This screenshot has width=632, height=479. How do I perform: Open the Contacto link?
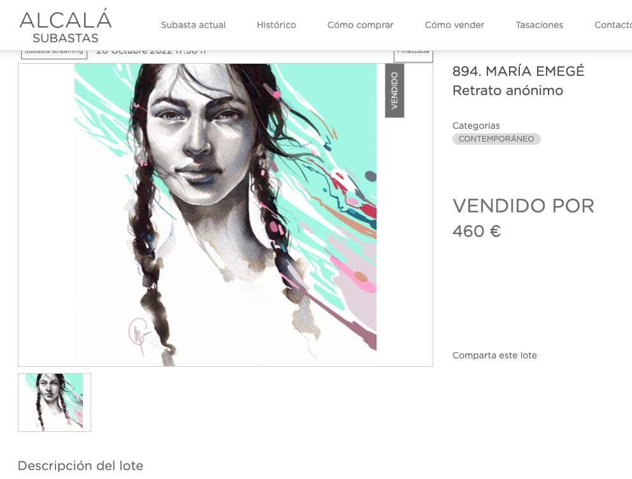click(x=613, y=25)
